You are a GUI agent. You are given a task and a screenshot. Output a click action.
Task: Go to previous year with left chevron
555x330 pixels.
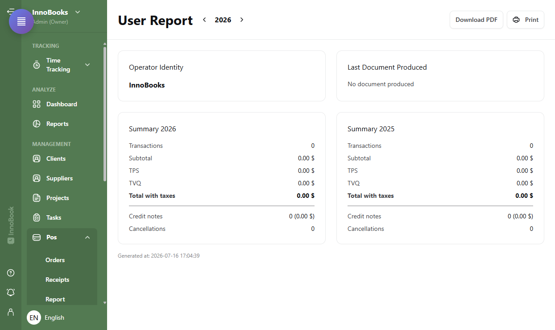pos(204,20)
